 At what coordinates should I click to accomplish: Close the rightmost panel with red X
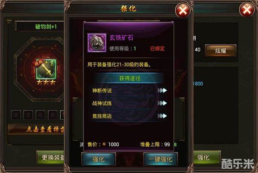click(247, 10)
